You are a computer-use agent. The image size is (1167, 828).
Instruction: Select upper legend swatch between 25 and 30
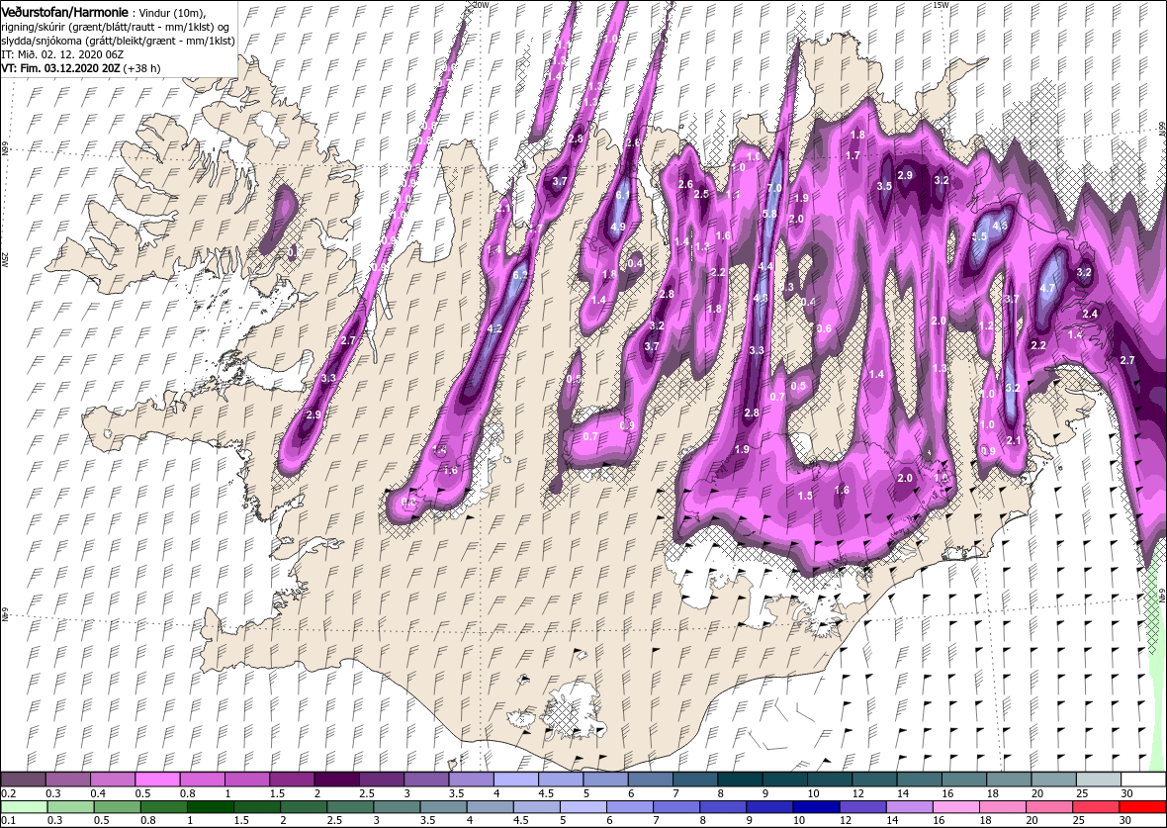(1098, 780)
